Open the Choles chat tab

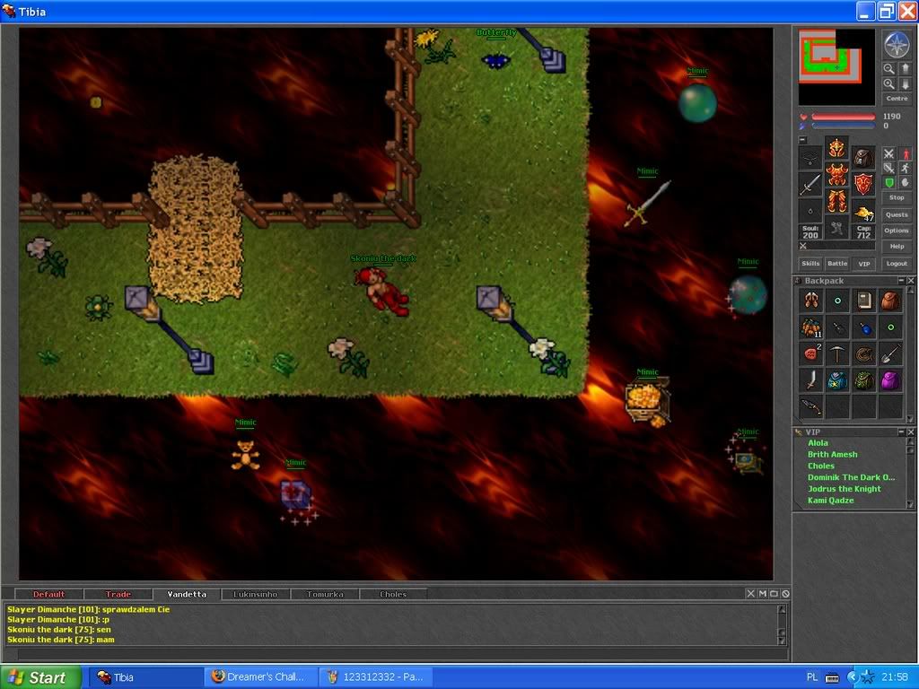[393, 594]
